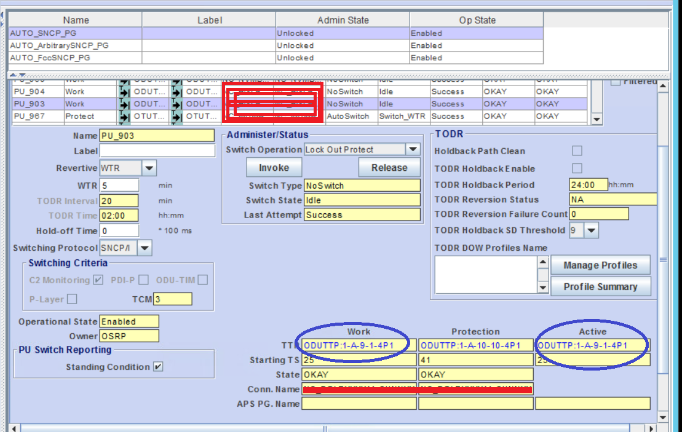Screen dimensions: 682x432
Task: Click the TCM field
Action: coord(173,299)
